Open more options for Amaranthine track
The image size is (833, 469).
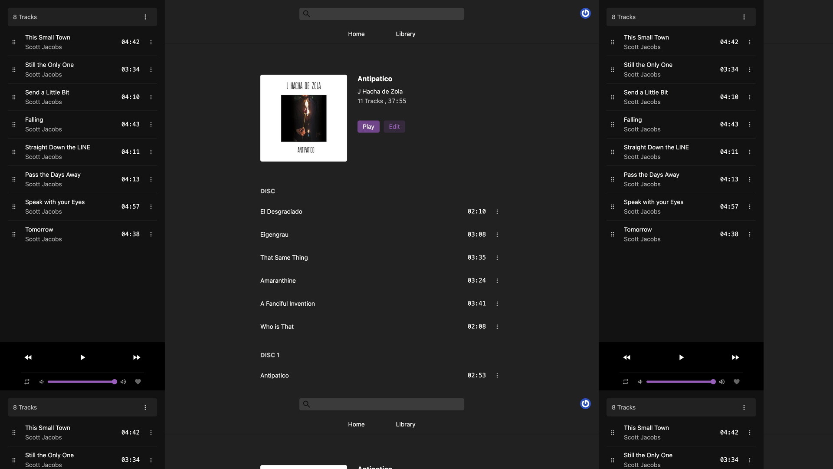[497, 281]
